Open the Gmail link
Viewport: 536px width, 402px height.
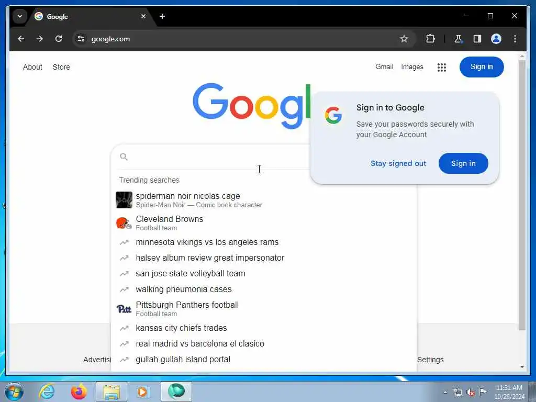click(x=384, y=67)
